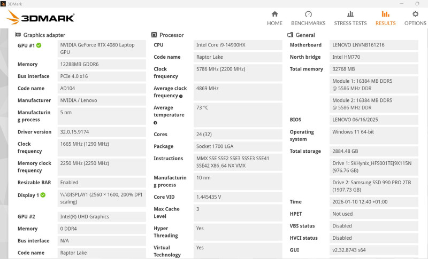Select the memory value 12288MB GDDR6
428x259 pixels.
(102, 64)
